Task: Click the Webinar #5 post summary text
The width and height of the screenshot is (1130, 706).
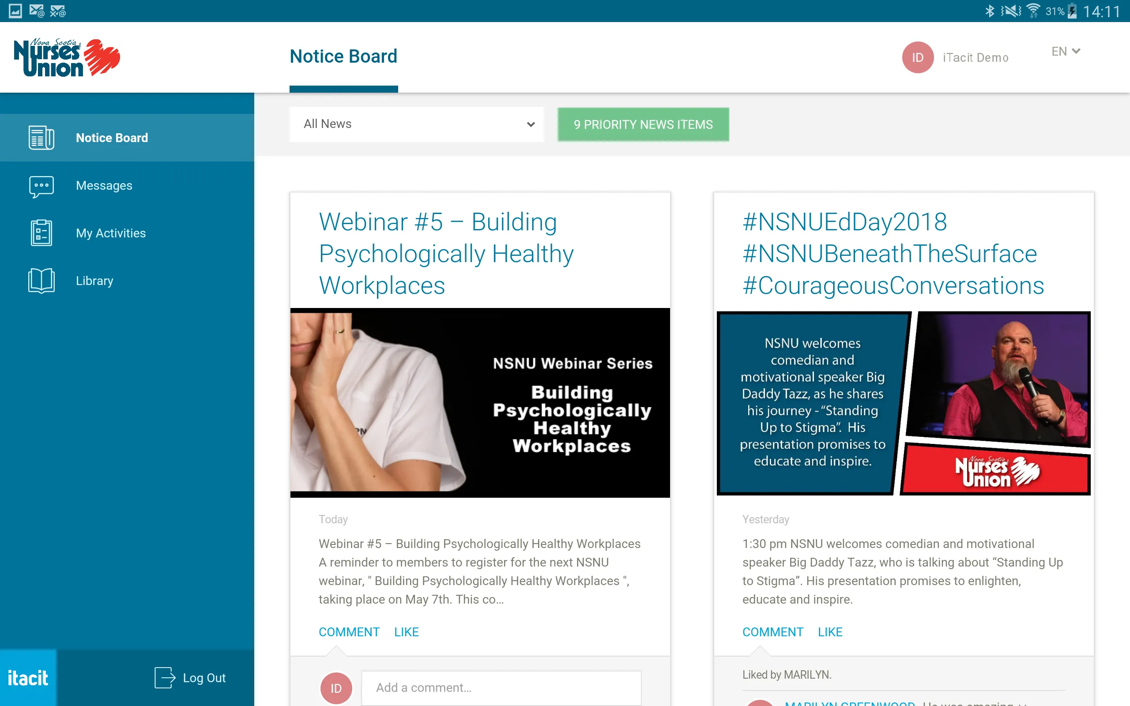Action: tap(479, 571)
